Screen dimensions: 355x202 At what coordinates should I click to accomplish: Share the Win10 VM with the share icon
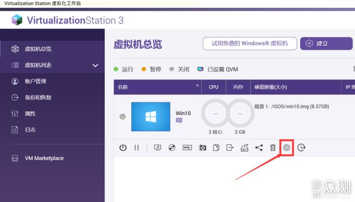259,147
